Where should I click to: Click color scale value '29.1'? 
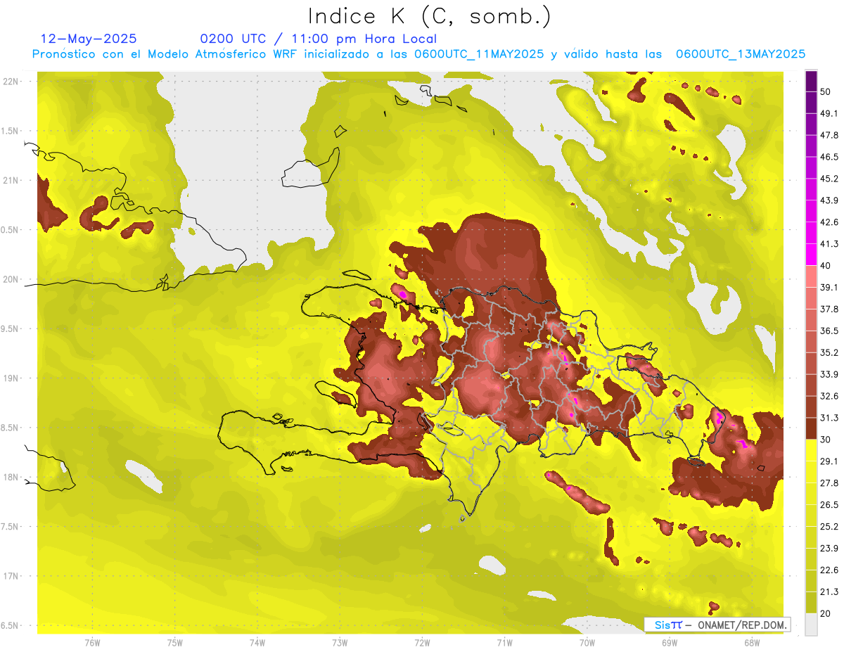tap(829, 461)
